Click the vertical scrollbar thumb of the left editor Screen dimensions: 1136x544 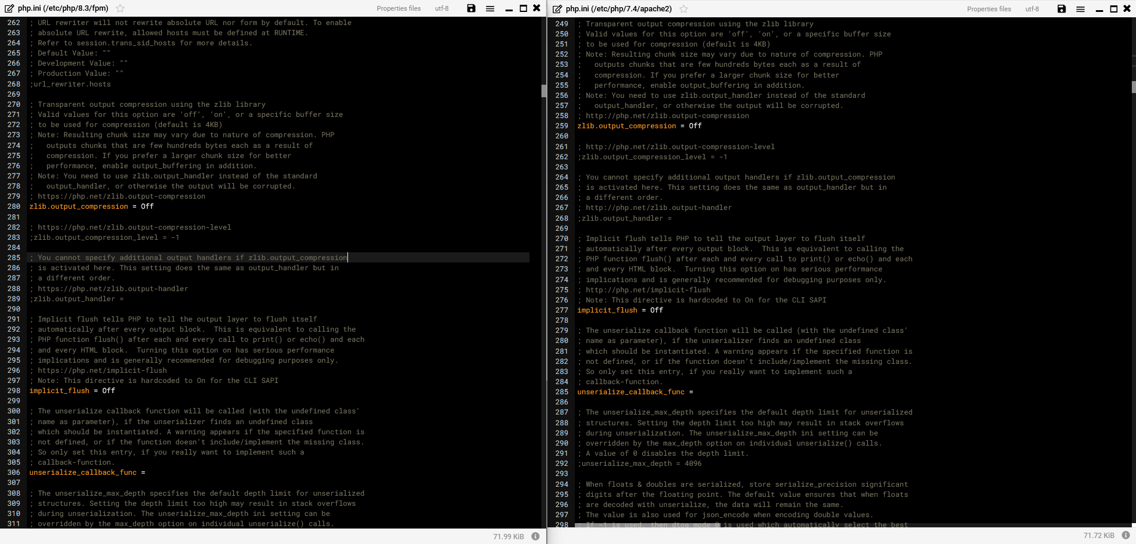pyautogui.click(x=544, y=91)
